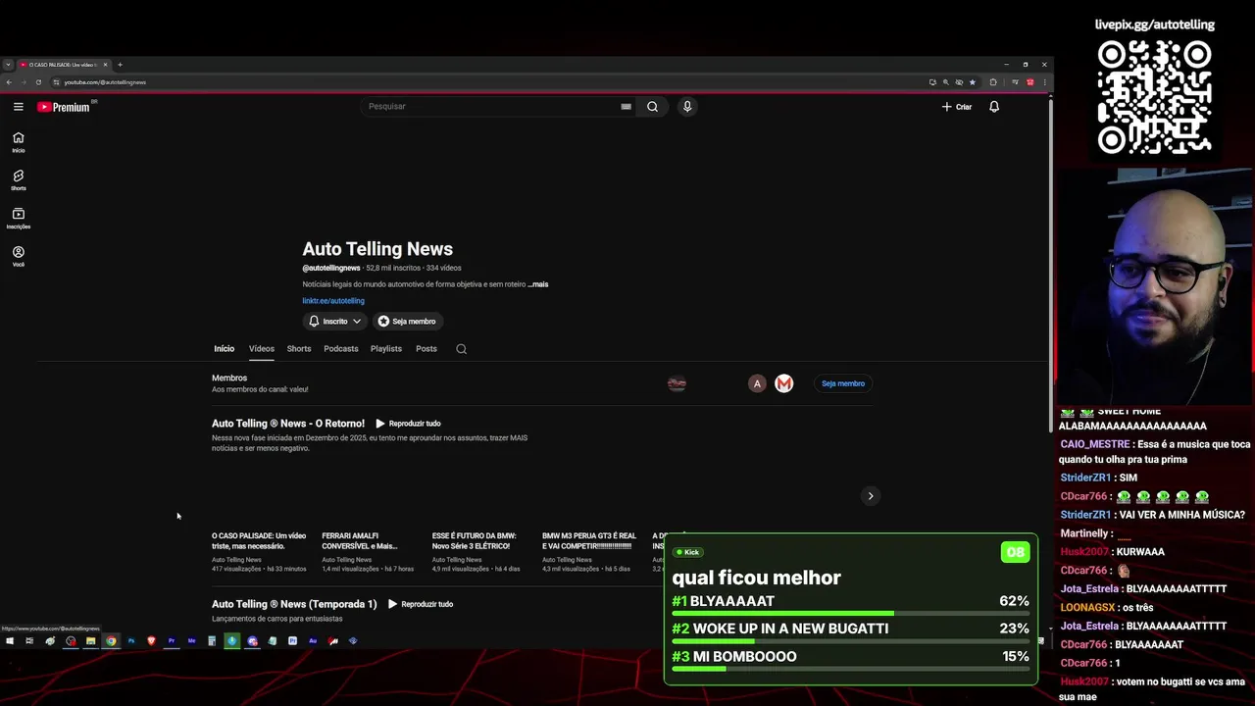
Task: Expand channel description with ...mais
Action: pyautogui.click(x=538, y=284)
